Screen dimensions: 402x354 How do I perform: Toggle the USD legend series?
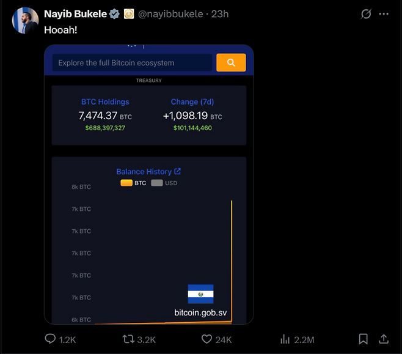point(164,183)
